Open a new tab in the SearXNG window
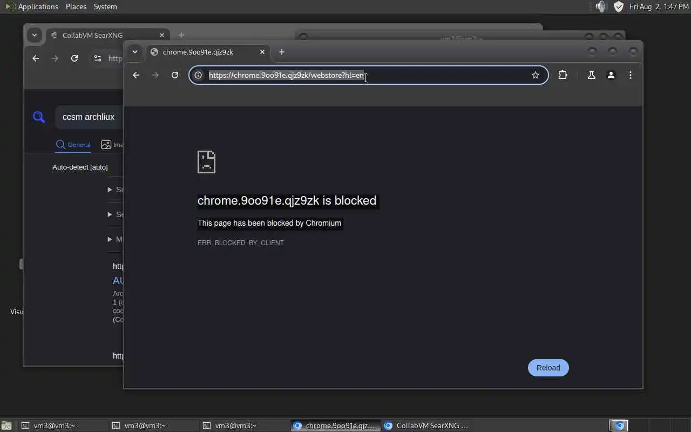Image resolution: width=691 pixels, height=432 pixels. (181, 35)
